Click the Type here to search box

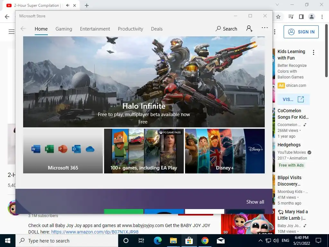pos(67,241)
